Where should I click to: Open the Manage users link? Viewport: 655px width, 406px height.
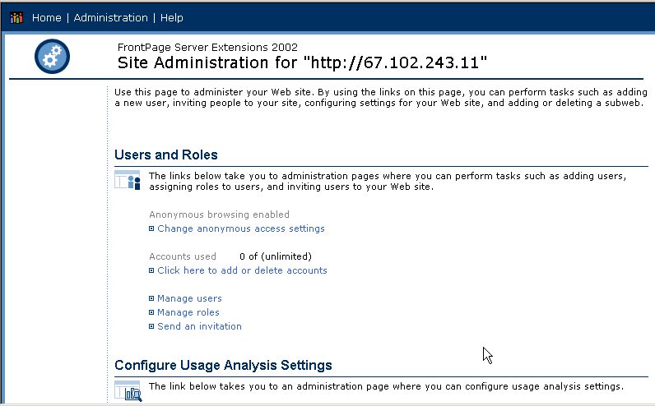tap(189, 298)
